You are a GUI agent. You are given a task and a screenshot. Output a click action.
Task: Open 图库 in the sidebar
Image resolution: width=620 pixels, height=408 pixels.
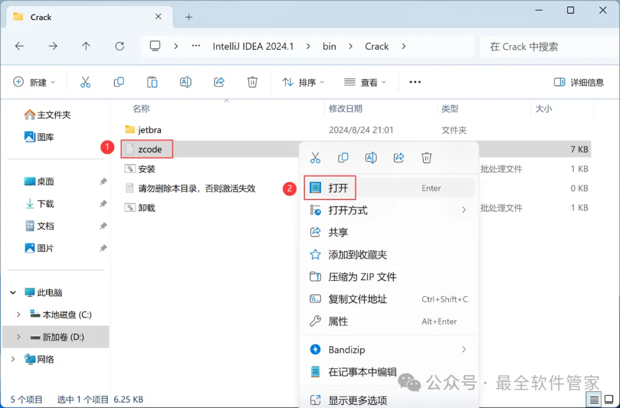pos(39,137)
